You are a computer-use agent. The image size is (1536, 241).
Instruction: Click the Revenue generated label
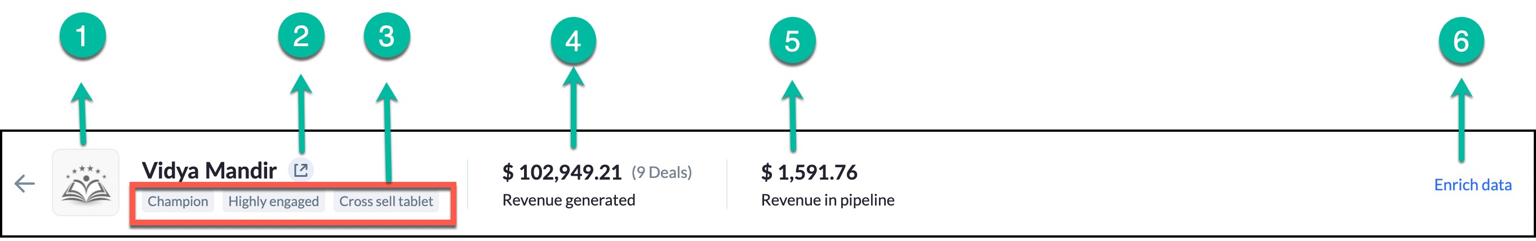point(568,200)
